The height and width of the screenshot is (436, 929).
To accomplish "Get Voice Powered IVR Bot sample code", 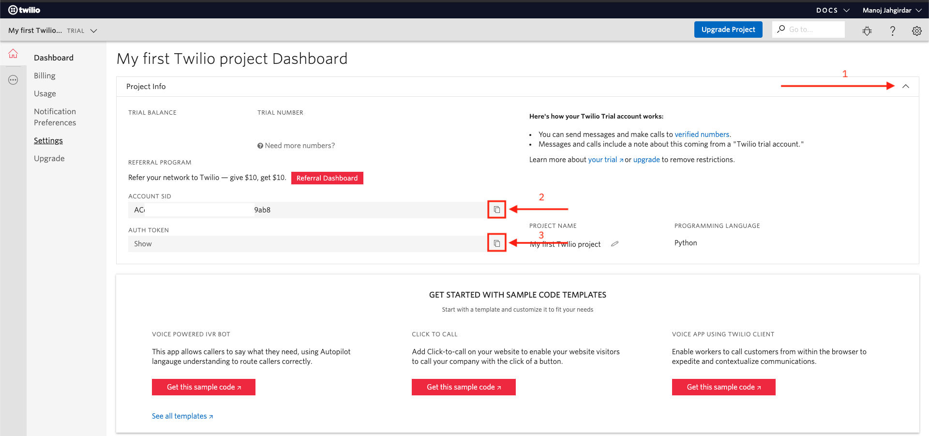I will point(204,387).
